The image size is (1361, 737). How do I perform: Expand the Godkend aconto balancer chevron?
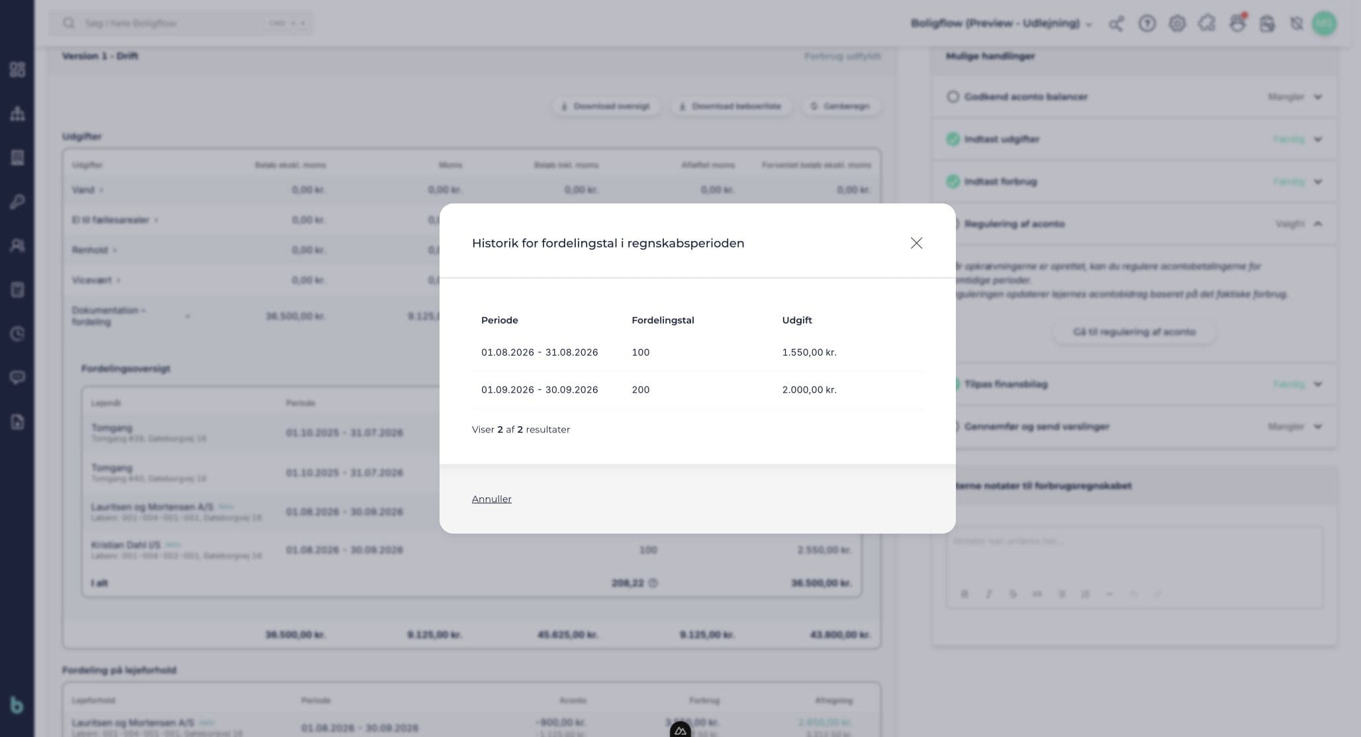pyautogui.click(x=1318, y=97)
